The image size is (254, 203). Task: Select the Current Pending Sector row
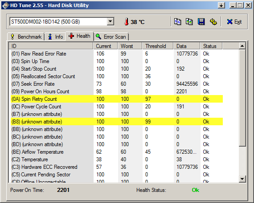(x=117, y=175)
